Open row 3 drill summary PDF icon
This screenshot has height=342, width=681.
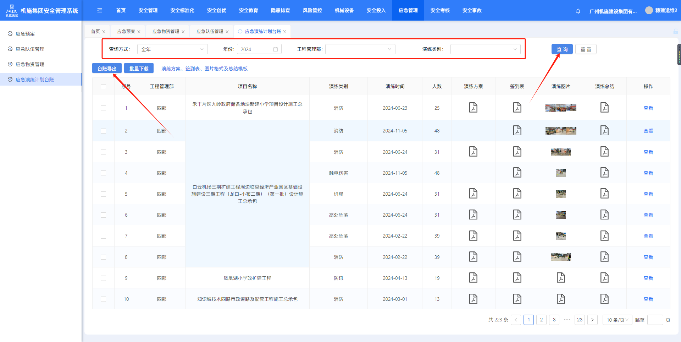[x=604, y=152]
